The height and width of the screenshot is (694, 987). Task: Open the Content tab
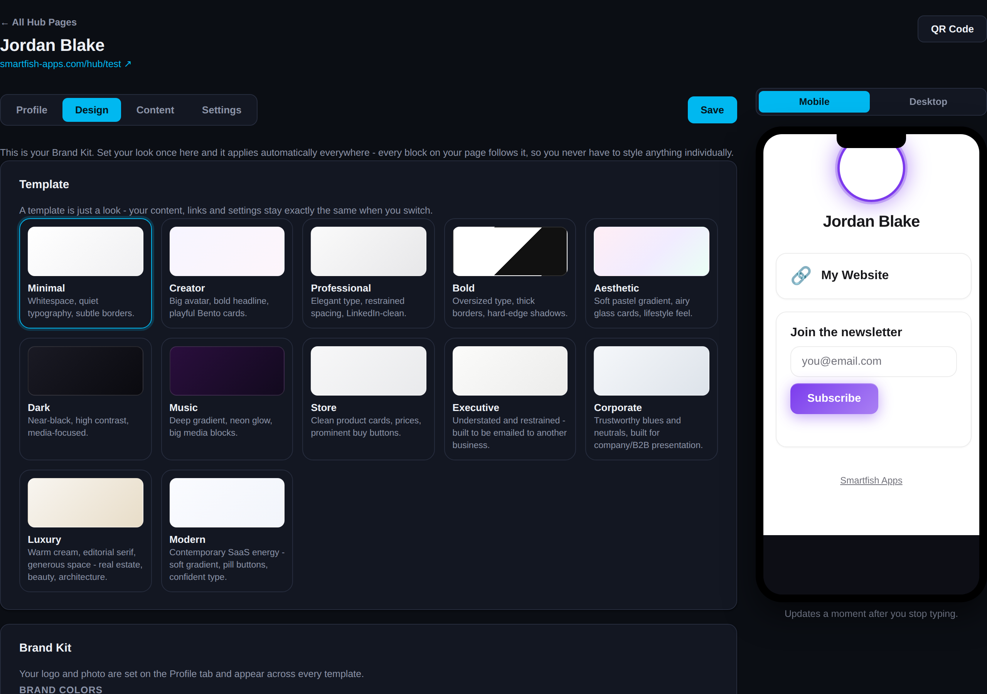pos(155,110)
